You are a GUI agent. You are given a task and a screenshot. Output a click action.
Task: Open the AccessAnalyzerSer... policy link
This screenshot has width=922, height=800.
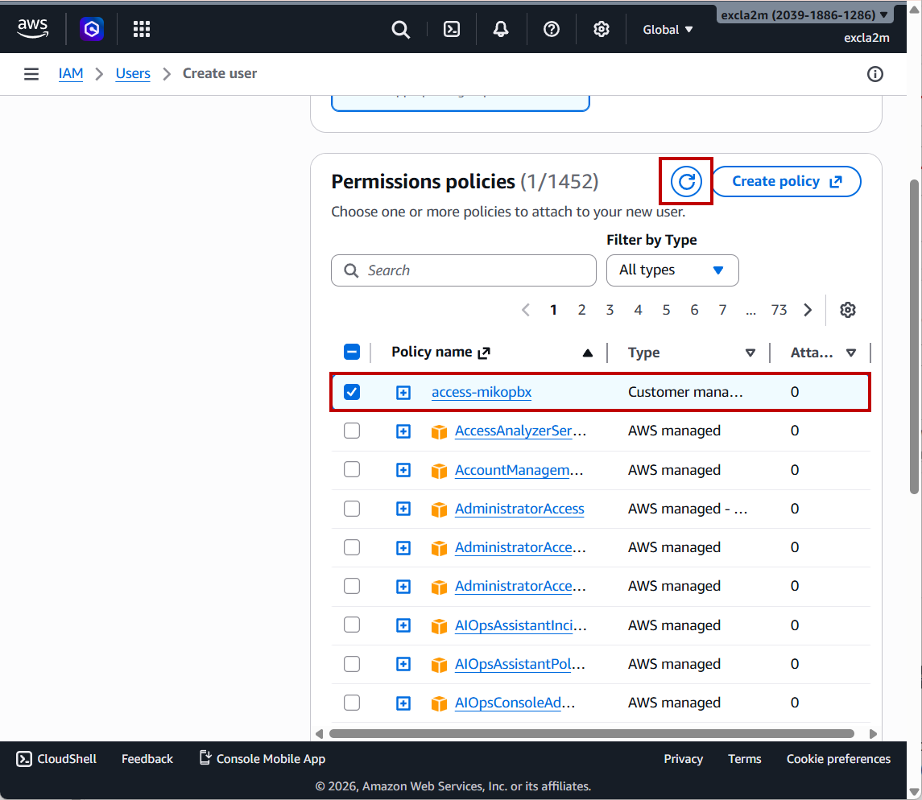tap(520, 431)
